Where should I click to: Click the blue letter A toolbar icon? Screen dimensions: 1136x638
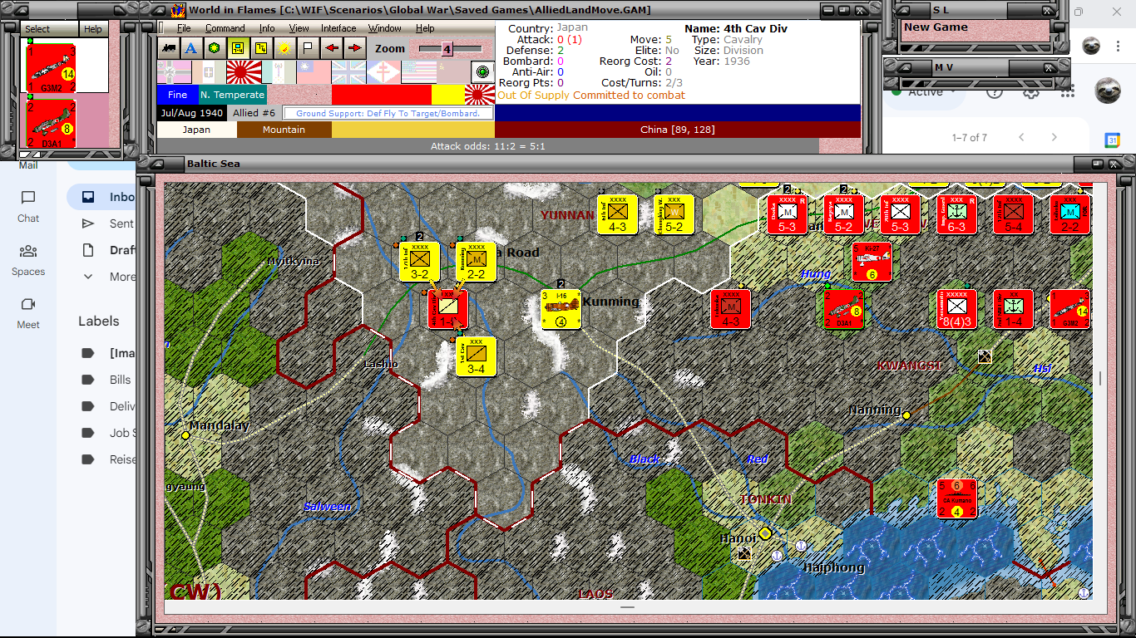(192, 48)
